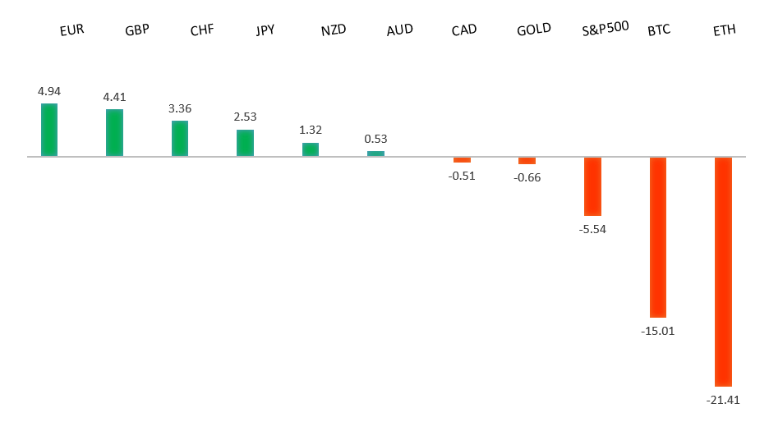Click the BTC category label

pyautogui.click(x=659, y=31)
